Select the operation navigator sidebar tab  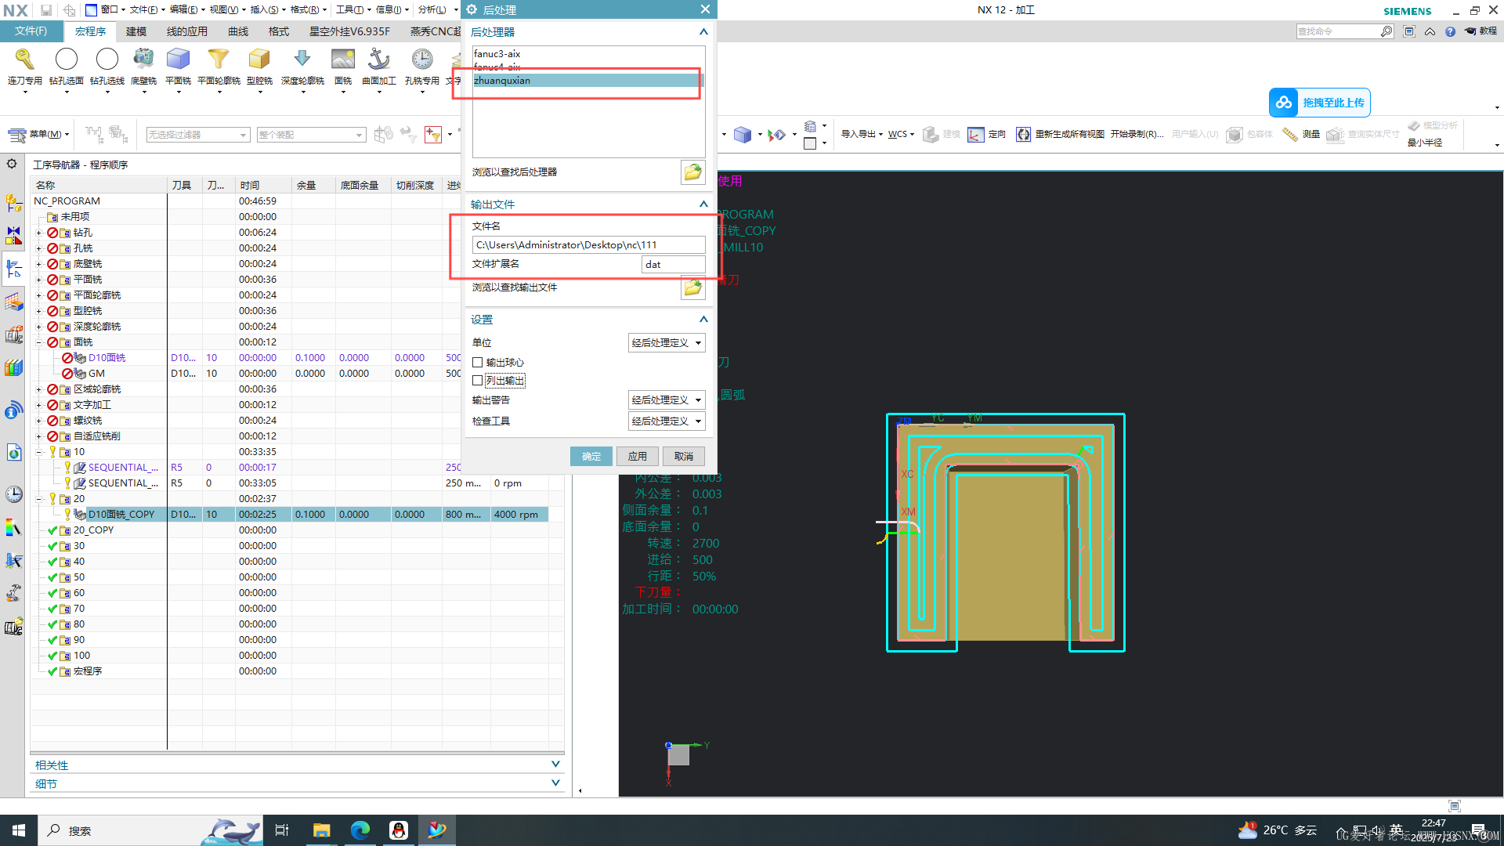point(13,269)
